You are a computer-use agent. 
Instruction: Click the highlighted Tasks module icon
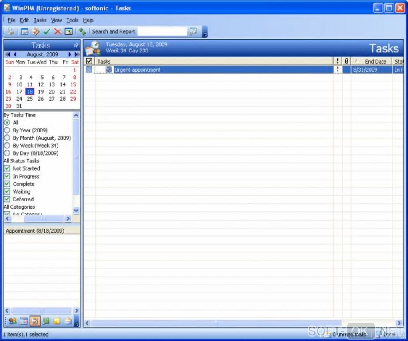[35, 321]
